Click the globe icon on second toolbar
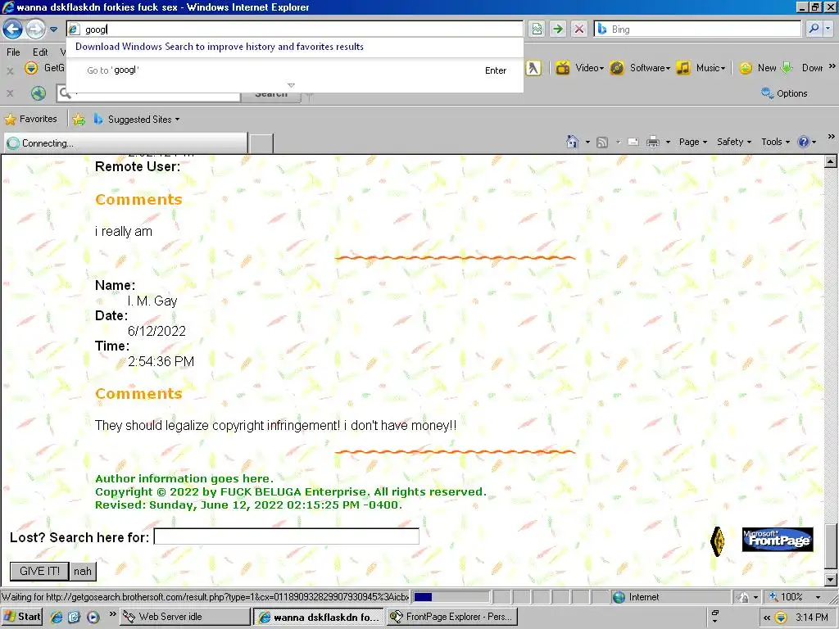Viewport: 839px width, 629px height. coord(39,93)
